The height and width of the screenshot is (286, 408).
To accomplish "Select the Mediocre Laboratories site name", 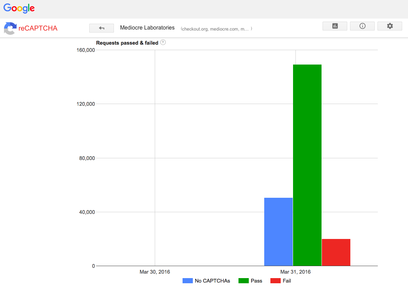I will (147, 28).
